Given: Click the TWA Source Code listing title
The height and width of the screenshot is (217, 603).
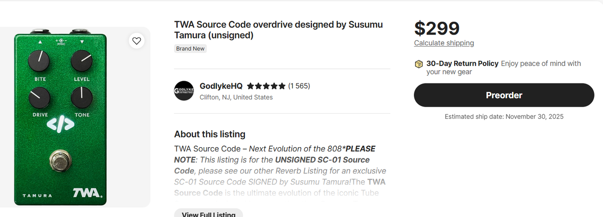Looking at the screenshot, I should click(278, 30).
